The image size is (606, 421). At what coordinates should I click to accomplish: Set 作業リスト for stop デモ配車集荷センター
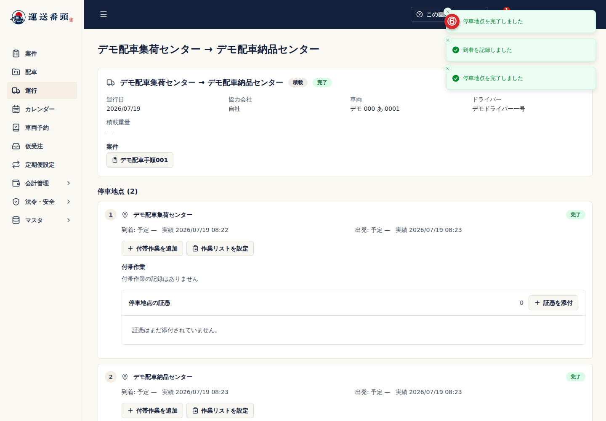[220, 248]
